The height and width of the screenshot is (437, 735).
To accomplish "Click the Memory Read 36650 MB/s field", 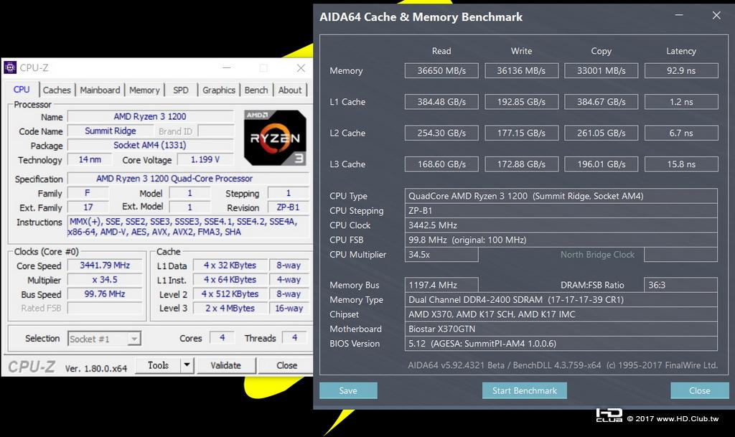I will tap(441, 71).
